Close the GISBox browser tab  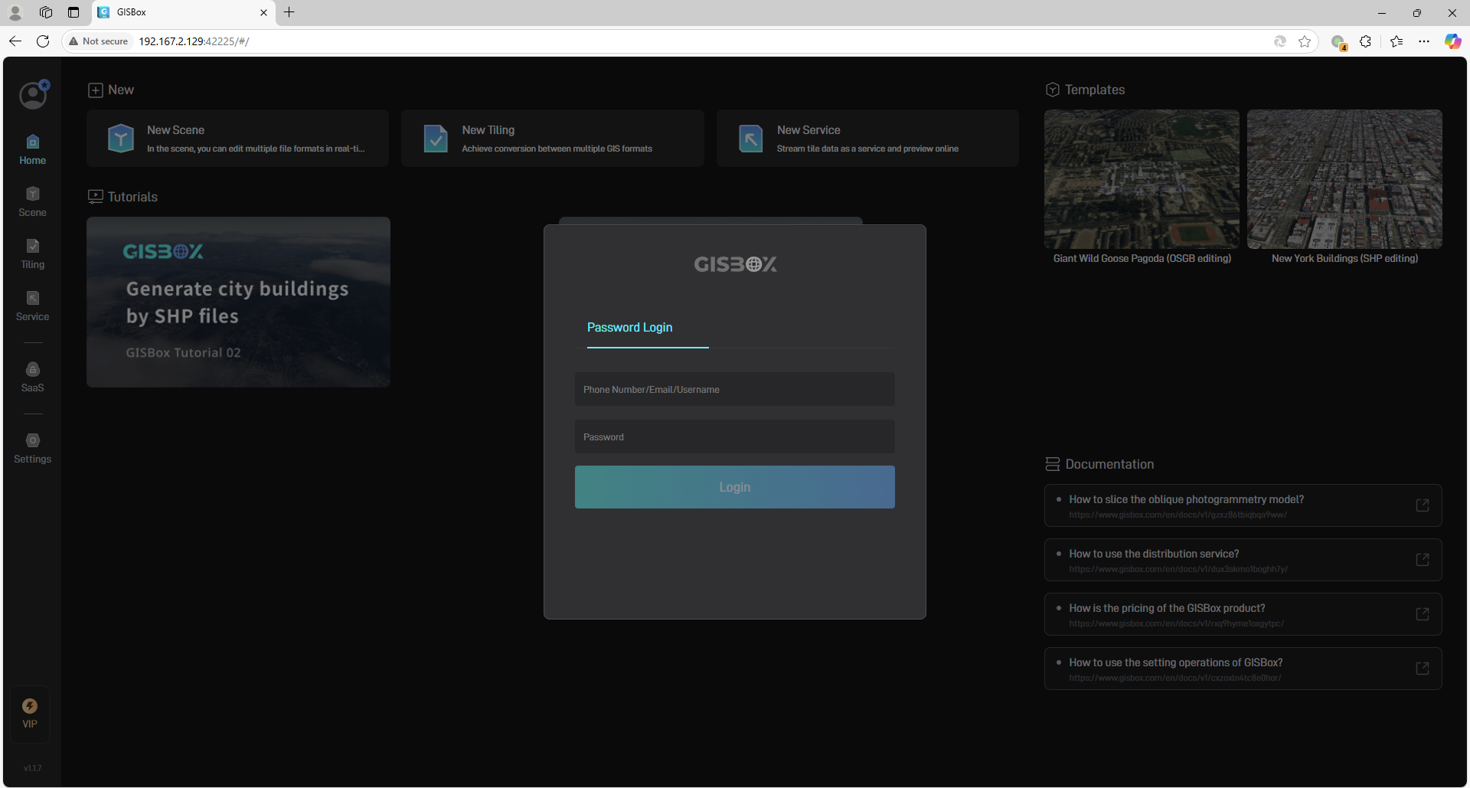pos(263,12)
